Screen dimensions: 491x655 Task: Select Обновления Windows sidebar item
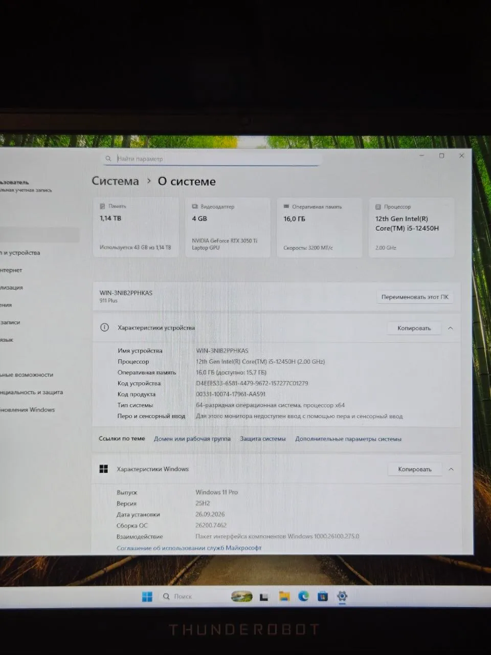coord(28,409)
